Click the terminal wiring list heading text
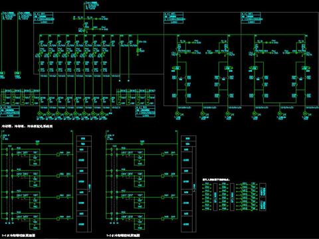This screenshot has height=239, width=319. 216,180
